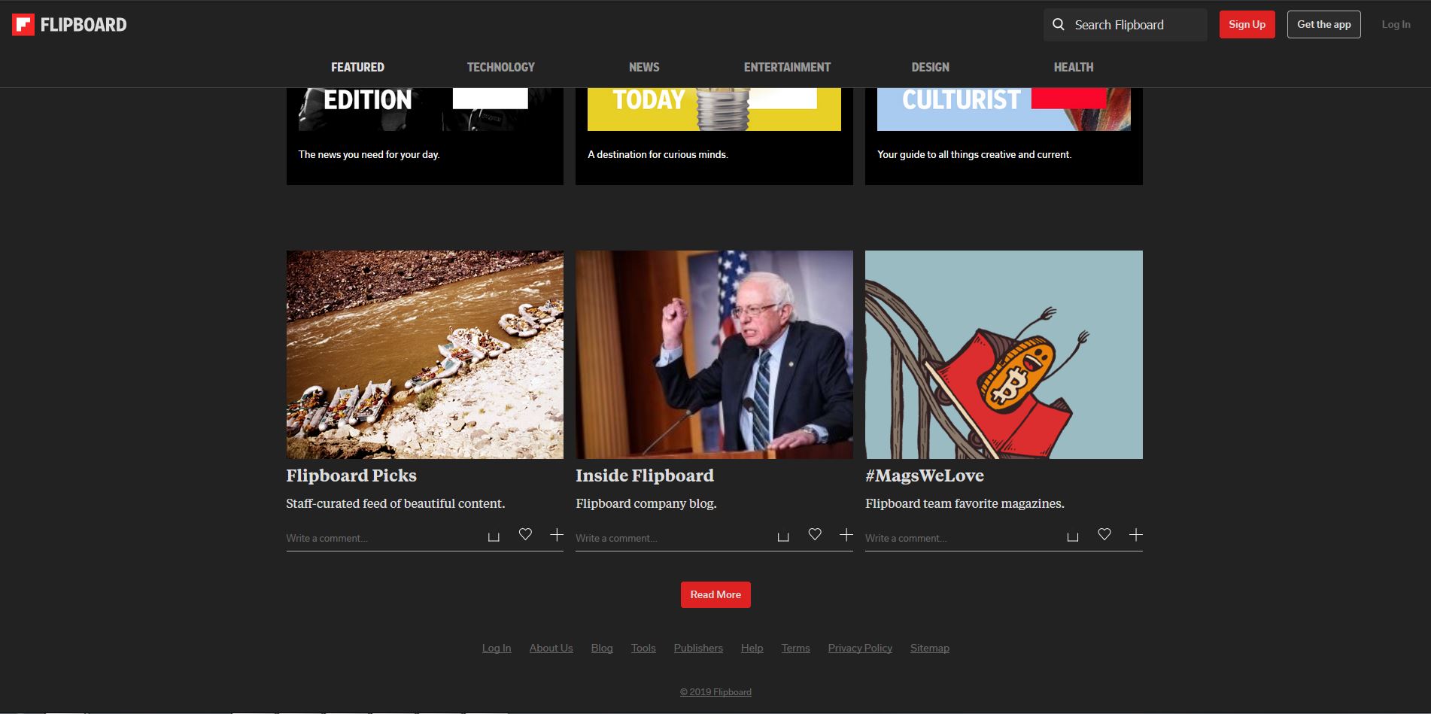Open the Publishers footer link
This screenshot has height=714, width=1431.
(698, 648)
